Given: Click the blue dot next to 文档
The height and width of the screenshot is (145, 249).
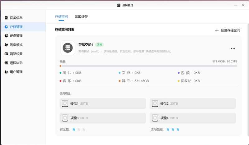Looking at the screenshot, I should point(120,73).
